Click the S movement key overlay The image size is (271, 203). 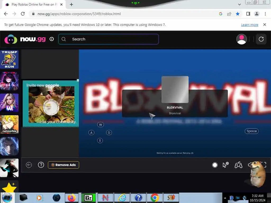pyautogui.click(x=100, y=141)
